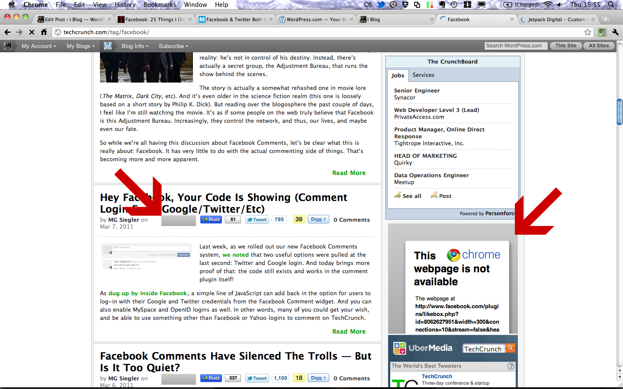The height and width of the screenshot is (389, 623).
Task: Click 'Read More' under the Code Is Showing article
Action: 349,332
